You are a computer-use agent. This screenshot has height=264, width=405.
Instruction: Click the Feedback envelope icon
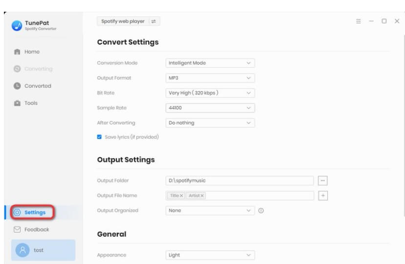17,229
